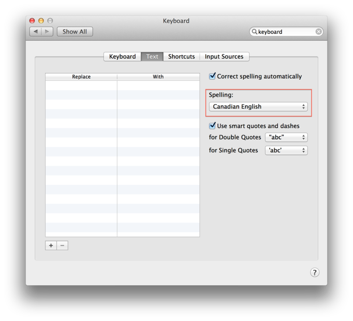Disable Correct spelling automatically
The width and height of the screenshot is (353, 321).
(213, 76)
